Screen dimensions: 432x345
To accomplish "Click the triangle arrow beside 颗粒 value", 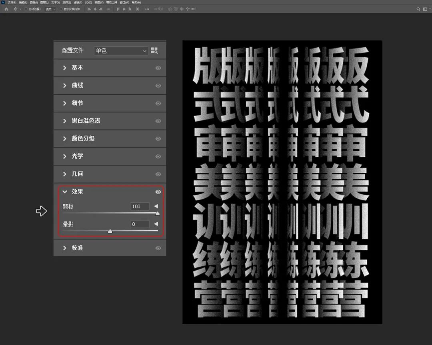I will pos(156,206).
